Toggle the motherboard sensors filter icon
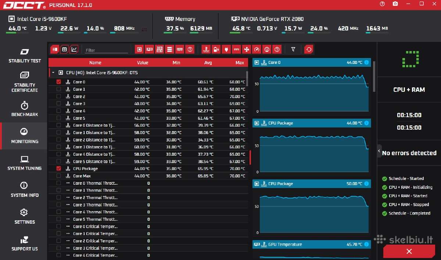 159,49
